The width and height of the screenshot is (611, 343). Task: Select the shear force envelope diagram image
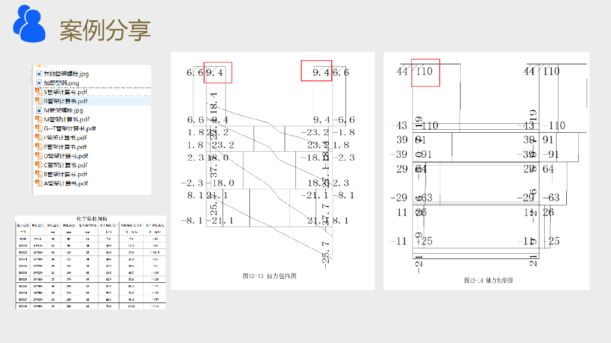pyautogui.click(x=272, y=171)
